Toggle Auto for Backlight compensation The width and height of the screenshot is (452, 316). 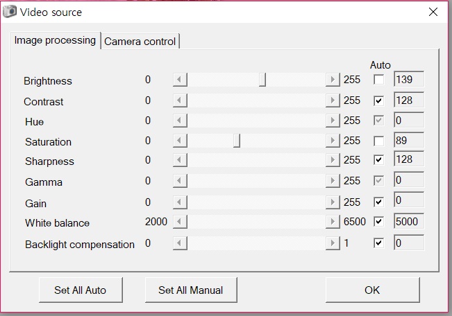(x=378, y=243)
